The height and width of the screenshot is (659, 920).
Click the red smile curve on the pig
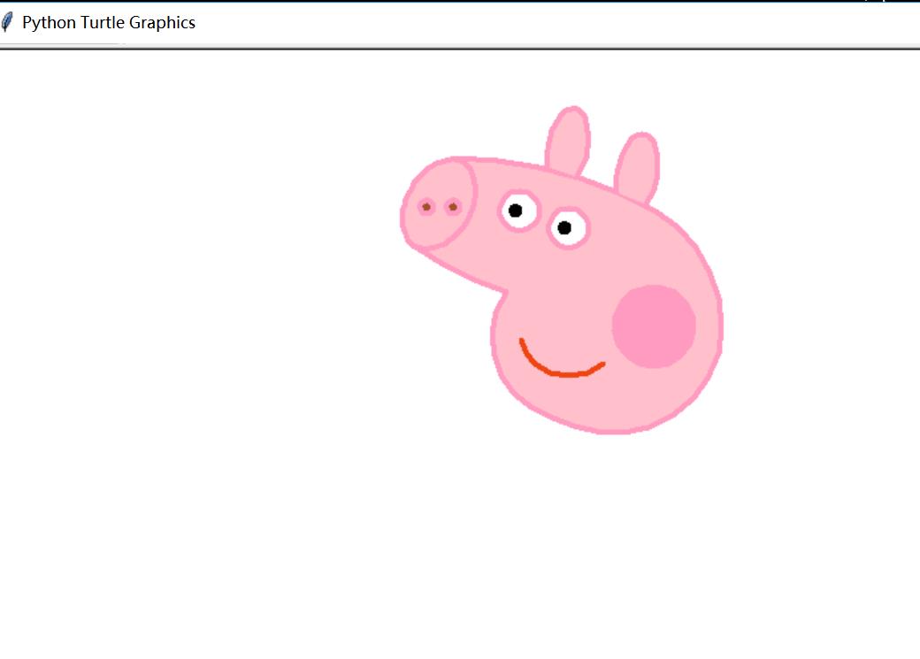[562, 358]
